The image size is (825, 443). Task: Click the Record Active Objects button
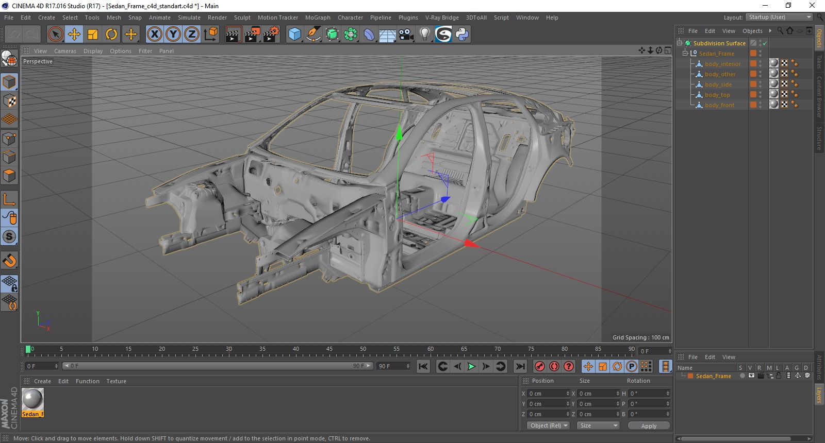pyautogui.click(x=540, y=366)
